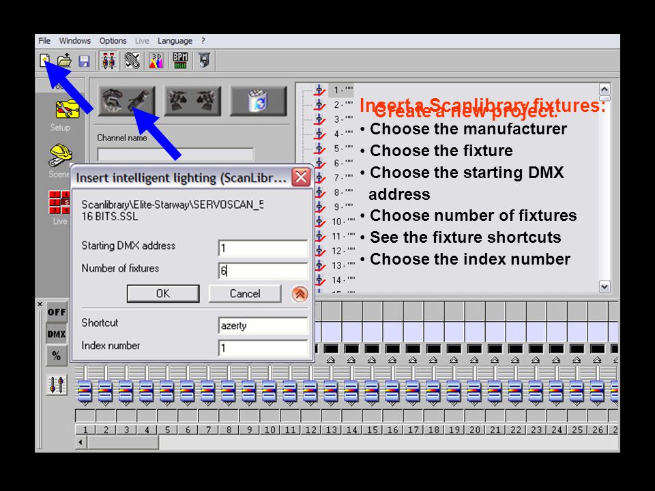Click the up arrow above channel 24 fader
Image resolution: width=655 pixels, height=491 pixels.
556,359
